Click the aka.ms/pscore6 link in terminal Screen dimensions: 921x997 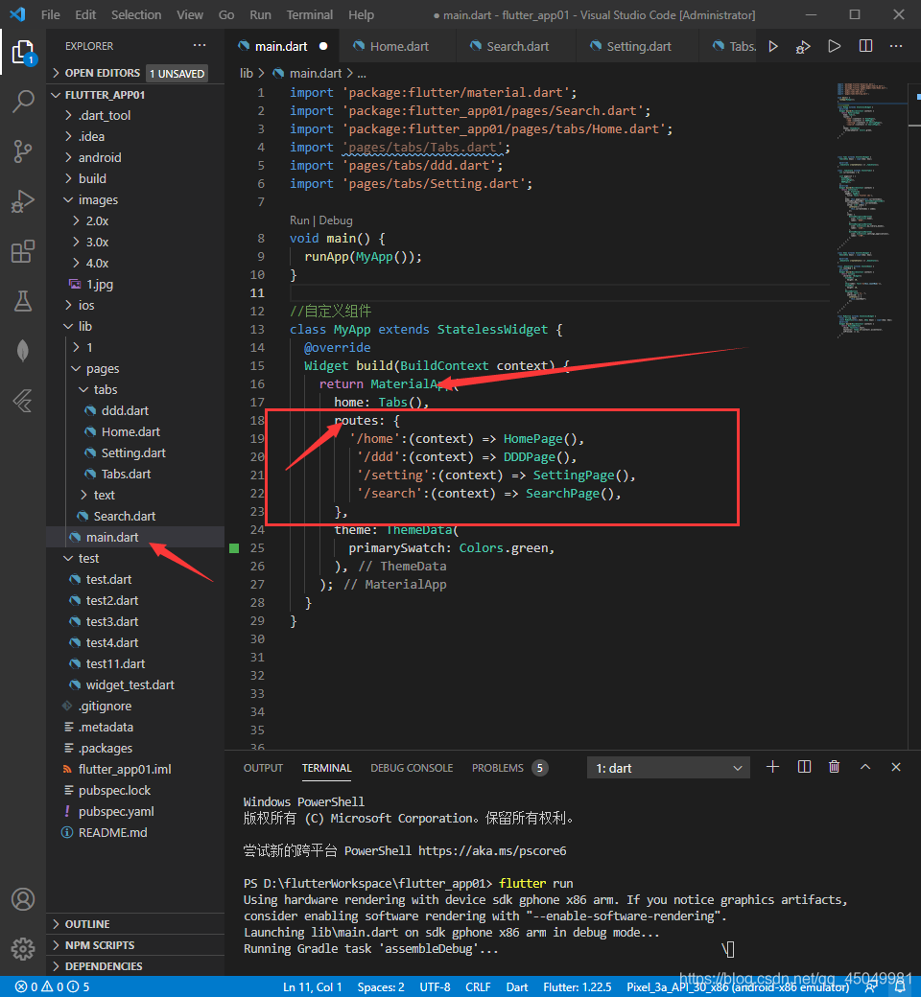[x=492, y=850]
